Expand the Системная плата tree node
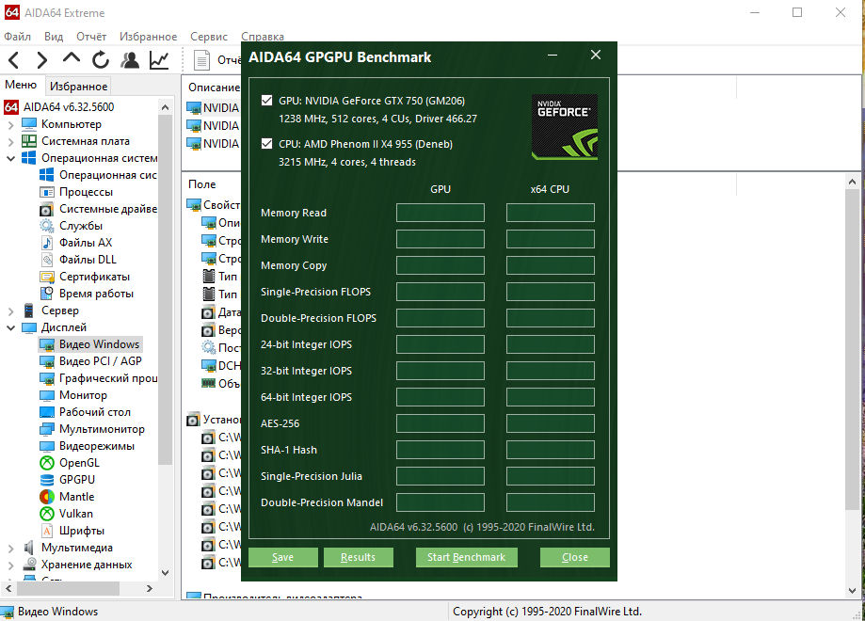This screenshot has height=621, width=865. tap(11, 142)
